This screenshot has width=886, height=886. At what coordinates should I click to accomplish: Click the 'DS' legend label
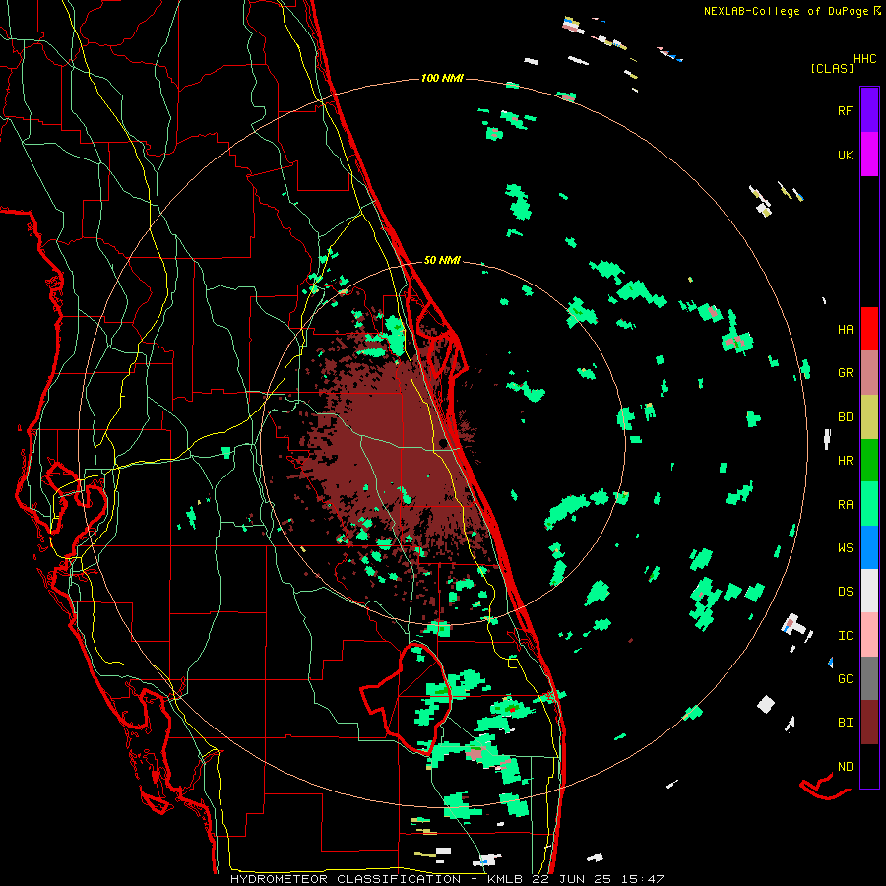pos(845,592)
